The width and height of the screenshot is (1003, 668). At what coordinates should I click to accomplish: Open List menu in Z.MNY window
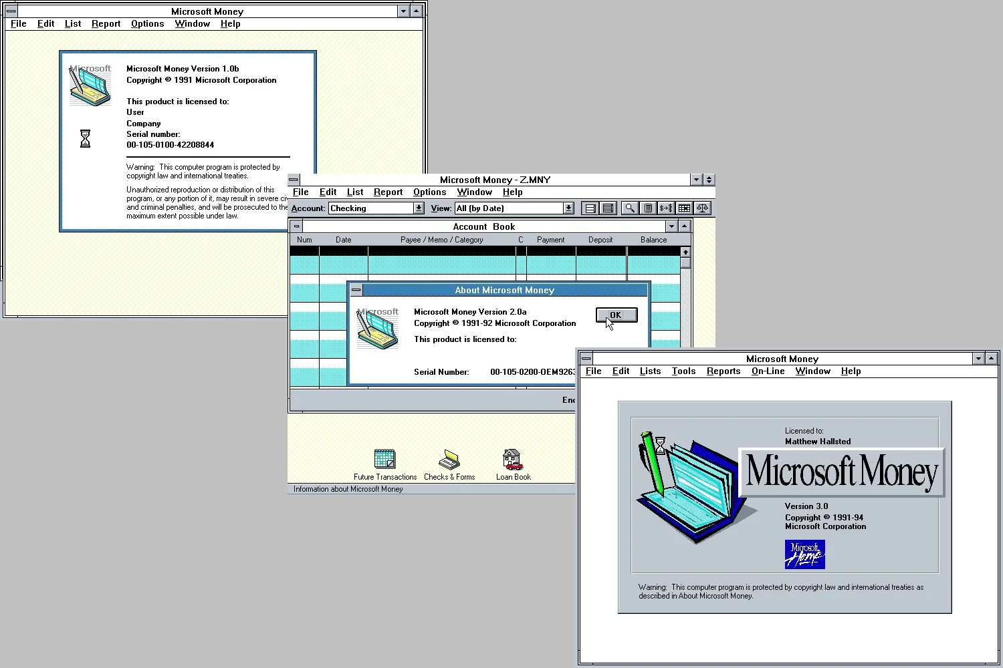pyautogui.click(x=355, y=192)
